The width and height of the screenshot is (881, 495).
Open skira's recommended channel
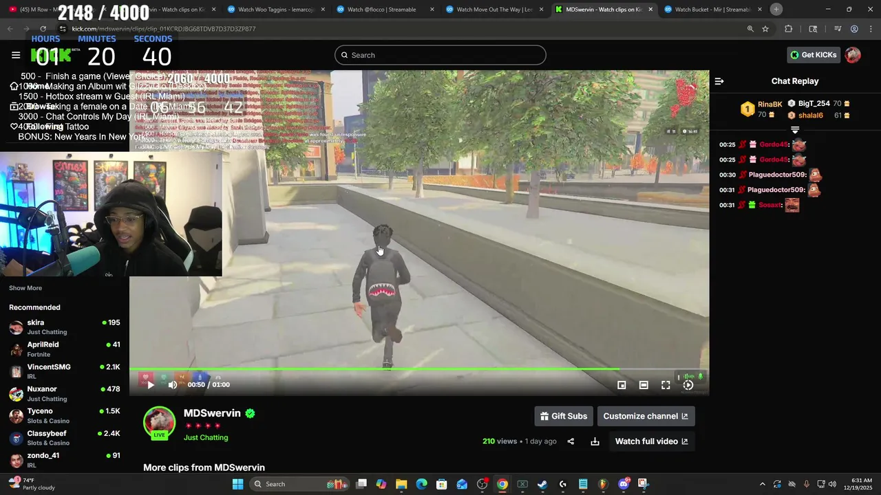(65, 327)
